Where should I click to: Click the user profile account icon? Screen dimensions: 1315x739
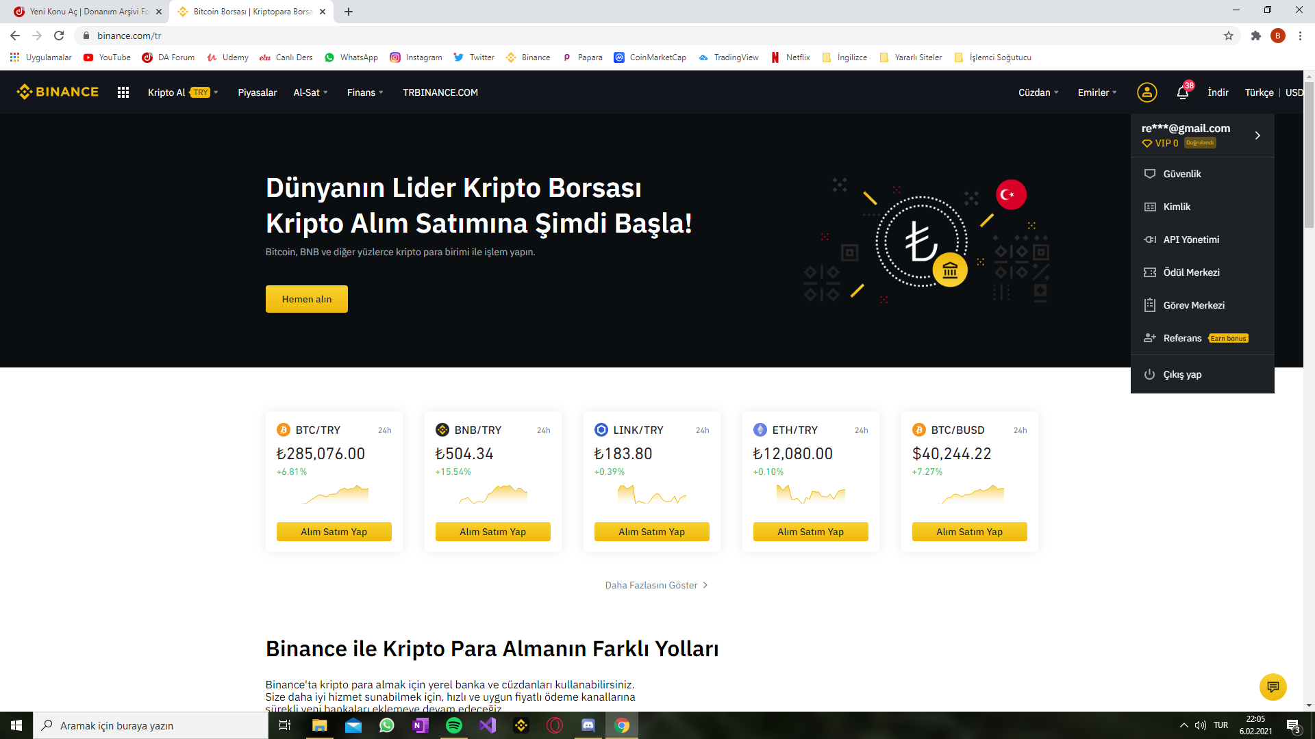pyautogui.click(x=1147, y=92)
